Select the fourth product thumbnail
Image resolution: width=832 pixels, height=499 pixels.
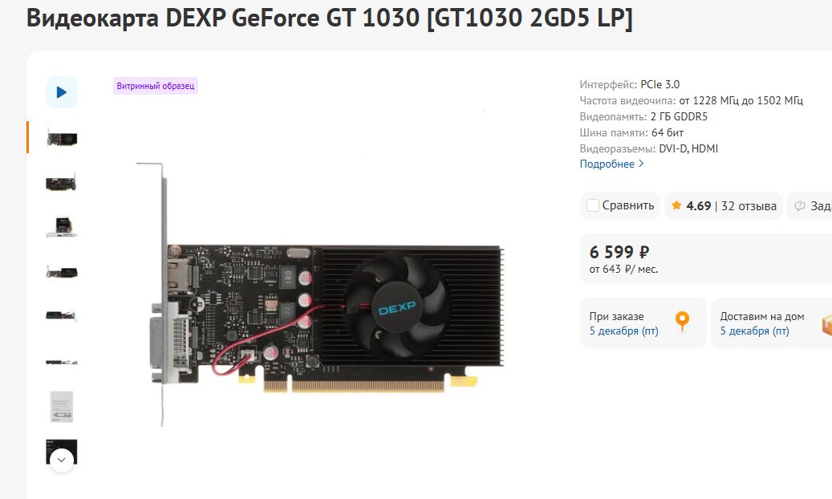click(62, 272)
